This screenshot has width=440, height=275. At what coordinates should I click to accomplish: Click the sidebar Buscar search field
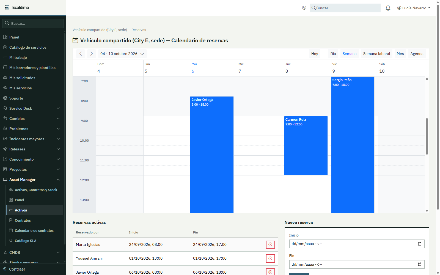[x=33, y=23]
